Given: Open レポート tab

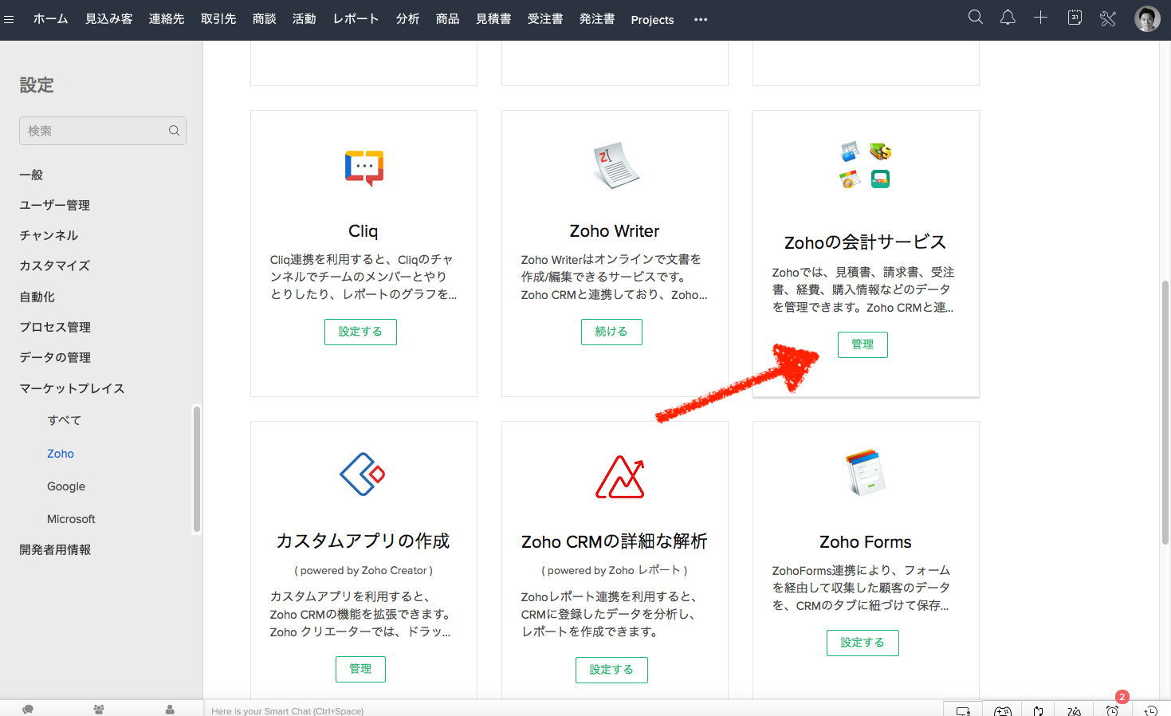Looking at the screenshot, I should pyautogui.click(x=356, y=19).
